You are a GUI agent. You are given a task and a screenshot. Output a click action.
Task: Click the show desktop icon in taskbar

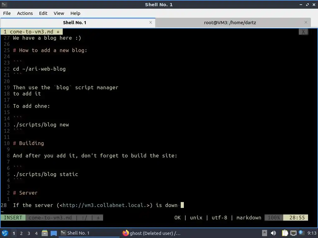(x=54, y=233)
